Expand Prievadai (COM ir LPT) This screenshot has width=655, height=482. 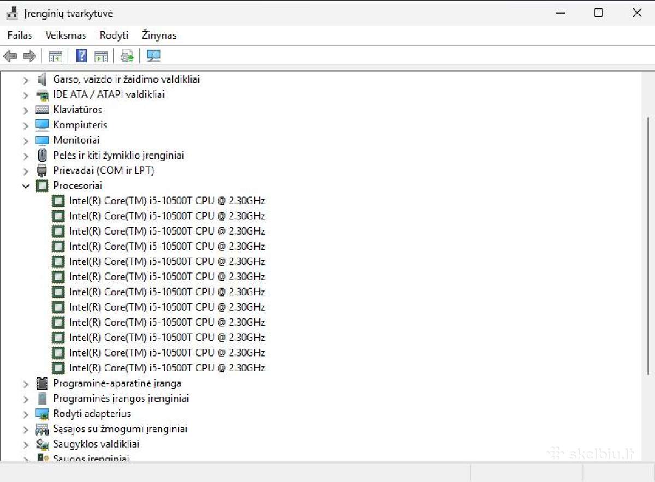(x=26, y=171)
